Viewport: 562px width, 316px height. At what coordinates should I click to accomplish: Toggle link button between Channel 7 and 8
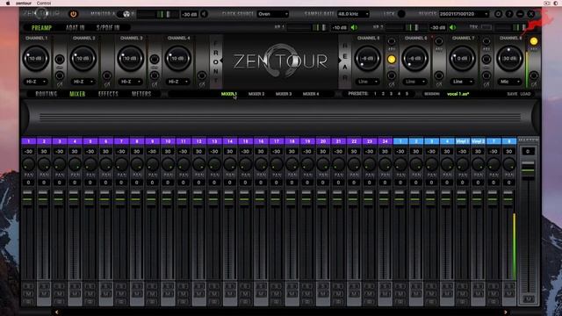click(x=486, y=59)
